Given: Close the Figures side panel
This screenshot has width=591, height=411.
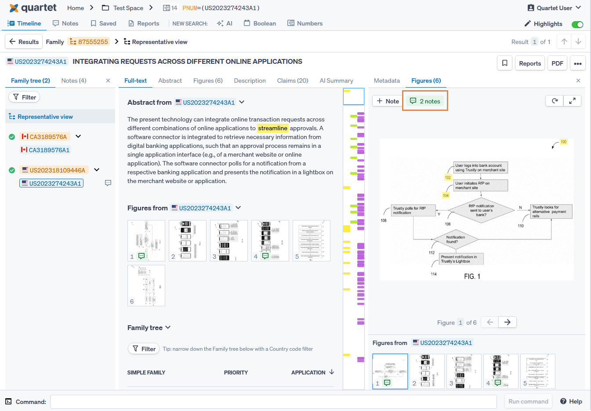Looking at the screenshot, I should click(x=578, y=81).
